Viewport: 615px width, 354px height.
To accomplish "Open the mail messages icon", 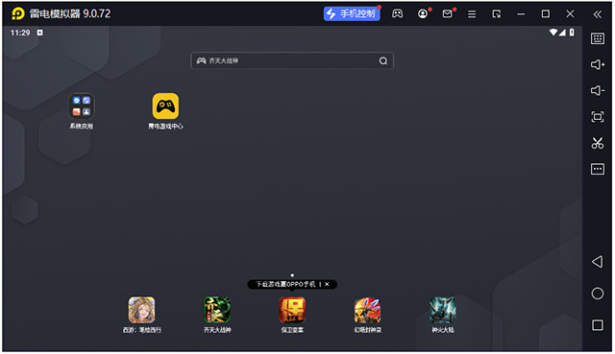I will 447,13.
